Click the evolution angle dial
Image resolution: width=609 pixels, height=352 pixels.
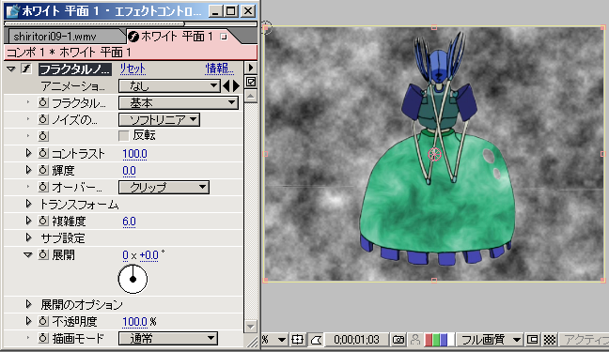click(133, 279)
